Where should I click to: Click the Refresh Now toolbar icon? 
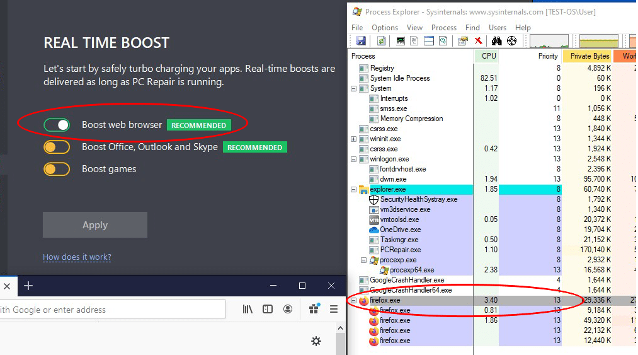pyautogui.click(x=381, y=41)
